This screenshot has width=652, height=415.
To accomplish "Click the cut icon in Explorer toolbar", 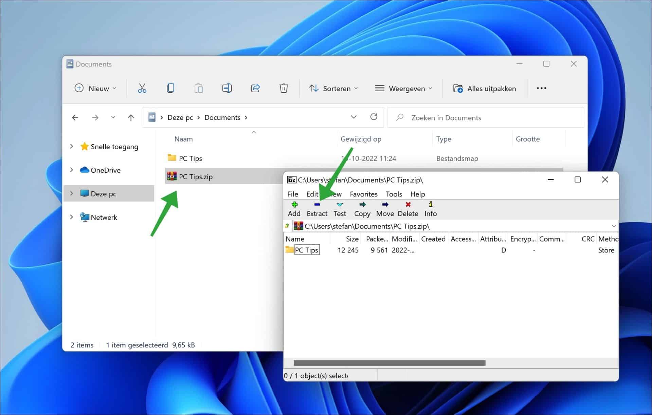I will pyautogui.click(x=142, y=88).
